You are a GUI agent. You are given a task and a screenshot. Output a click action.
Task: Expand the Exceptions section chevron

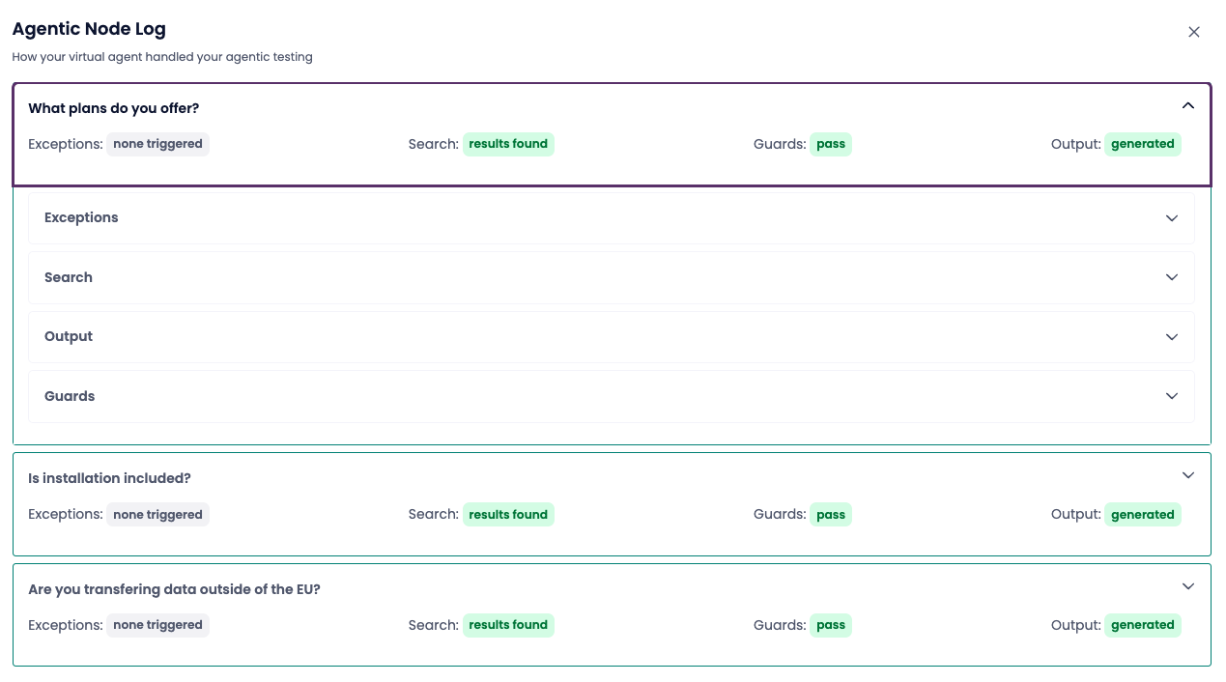(x=1171, y=218)
